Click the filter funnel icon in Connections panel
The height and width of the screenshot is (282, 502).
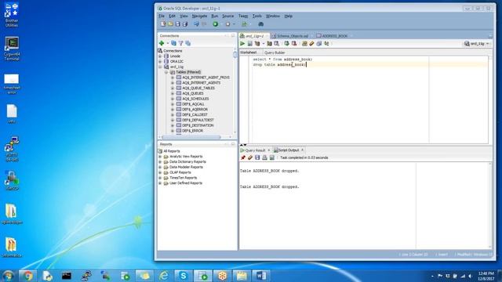coord(181,43)
